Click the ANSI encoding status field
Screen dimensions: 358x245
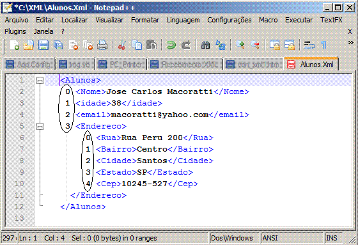tap(292, 238)
